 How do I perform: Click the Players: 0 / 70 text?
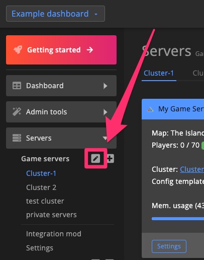point(175,145)
